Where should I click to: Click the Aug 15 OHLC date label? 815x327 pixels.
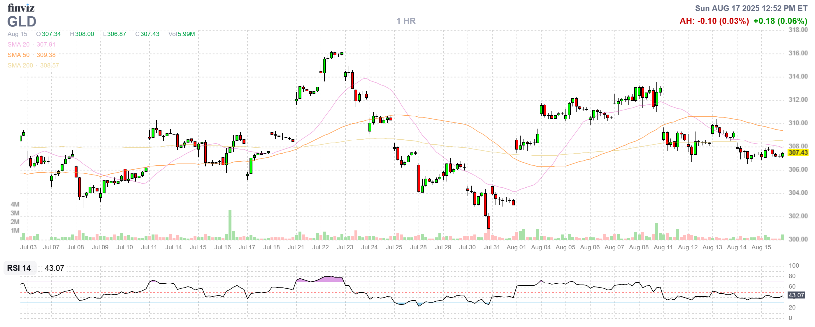point(17,34)
